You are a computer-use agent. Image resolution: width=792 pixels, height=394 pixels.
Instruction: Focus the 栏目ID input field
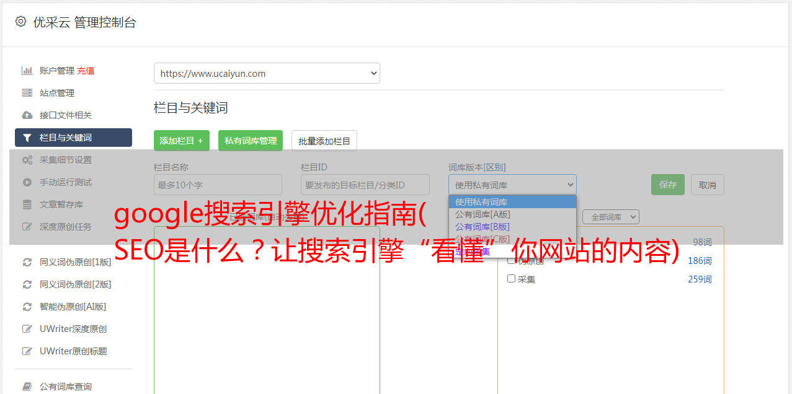(365, 185)
